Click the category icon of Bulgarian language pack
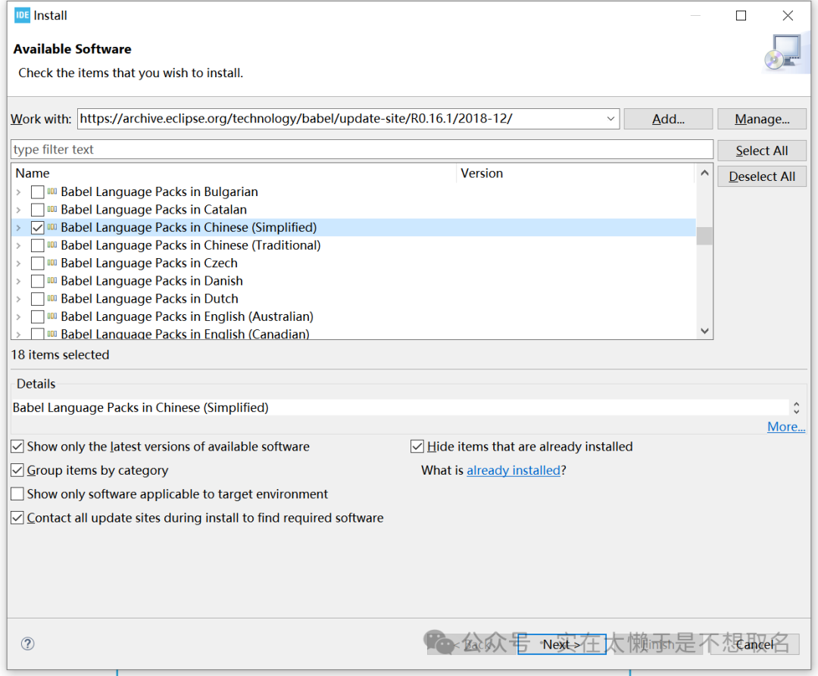818x676 pixels. point(52,192)
